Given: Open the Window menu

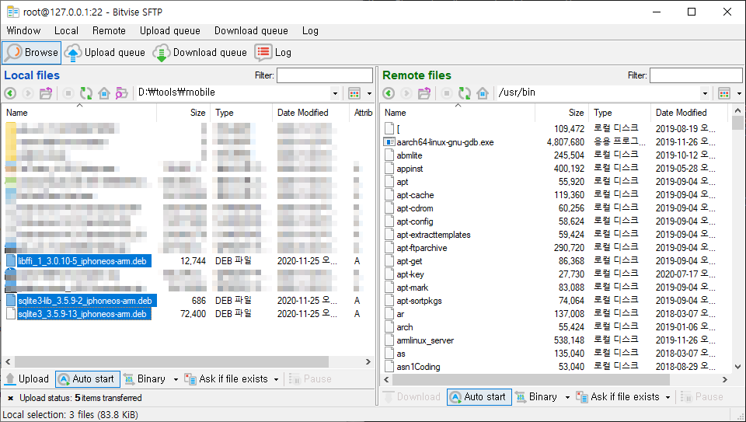Looking at the screenshot, I should [x=23, y=31].
